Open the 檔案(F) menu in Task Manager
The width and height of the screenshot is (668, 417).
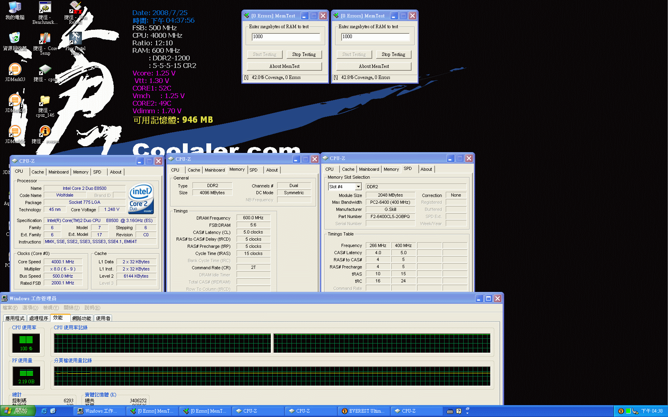pyautogui.click(x=10, y=308)
